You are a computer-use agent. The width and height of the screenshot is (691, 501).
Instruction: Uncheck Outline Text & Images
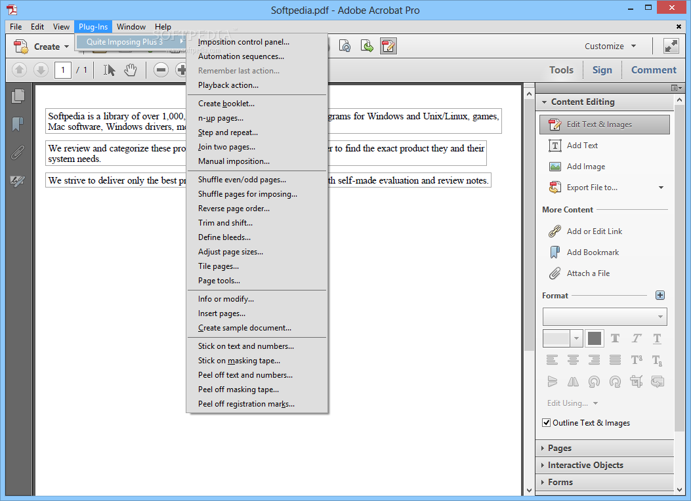coord(547,422)
